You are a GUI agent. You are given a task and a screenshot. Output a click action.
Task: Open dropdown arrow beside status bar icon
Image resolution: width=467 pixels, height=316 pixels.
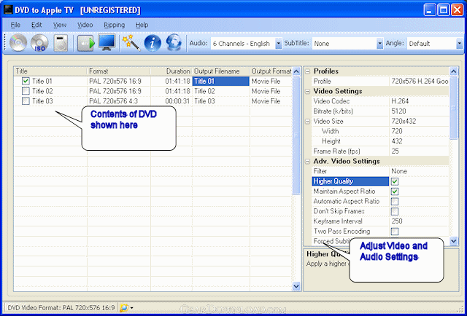131,308
